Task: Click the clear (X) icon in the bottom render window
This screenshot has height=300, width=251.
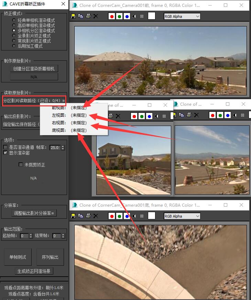Action: click(96, 216)
